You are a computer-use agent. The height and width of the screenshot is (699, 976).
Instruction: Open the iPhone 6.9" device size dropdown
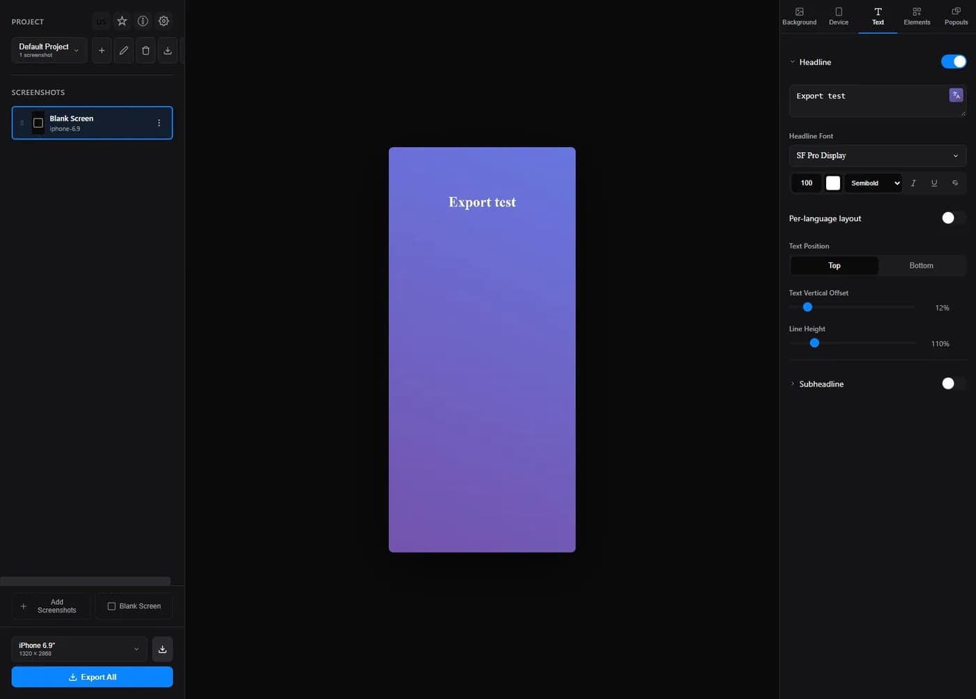[x=79, y=649]
